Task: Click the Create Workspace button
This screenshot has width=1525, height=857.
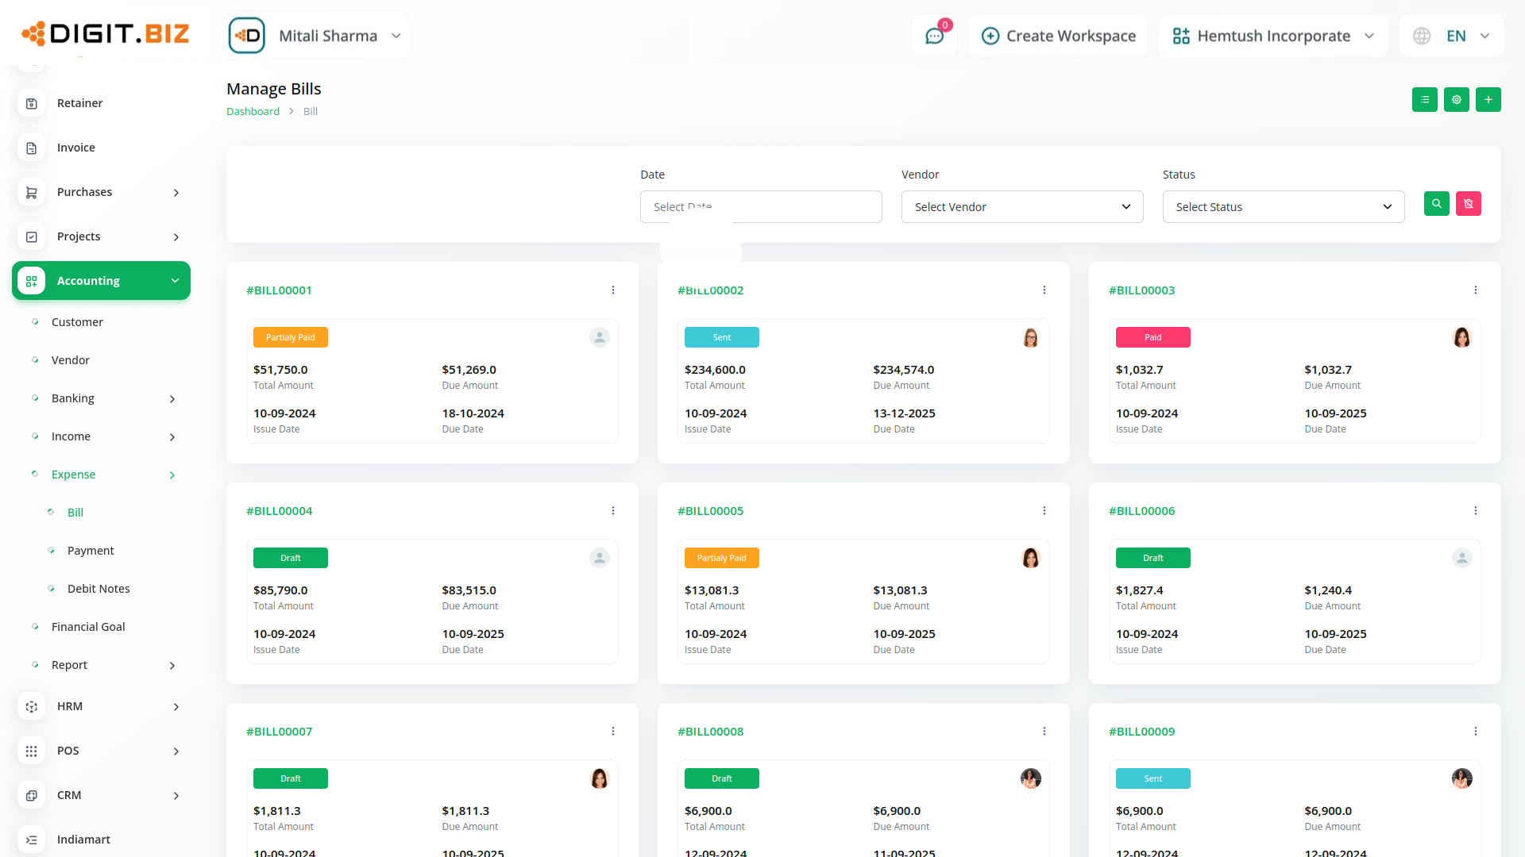Action: point(1058,36)
